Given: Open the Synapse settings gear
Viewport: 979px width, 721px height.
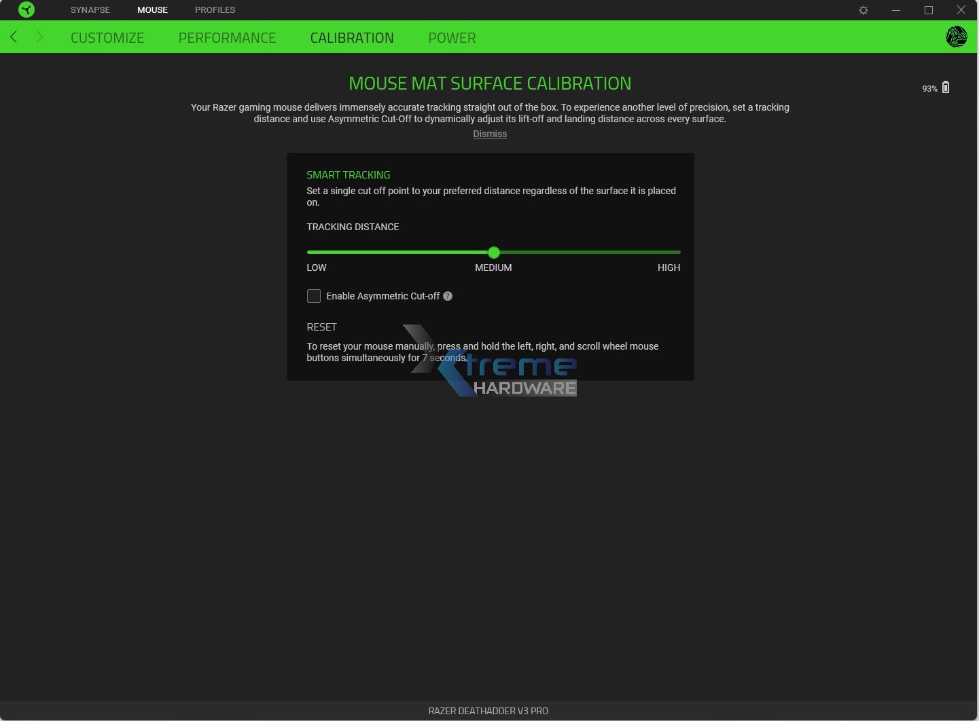Looking at the screenshot, I should pyautogui.click(x=864, y=10).
